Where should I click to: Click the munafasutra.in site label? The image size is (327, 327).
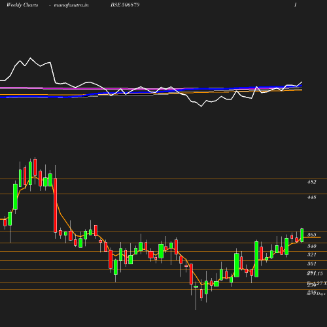tap(71, 5)
